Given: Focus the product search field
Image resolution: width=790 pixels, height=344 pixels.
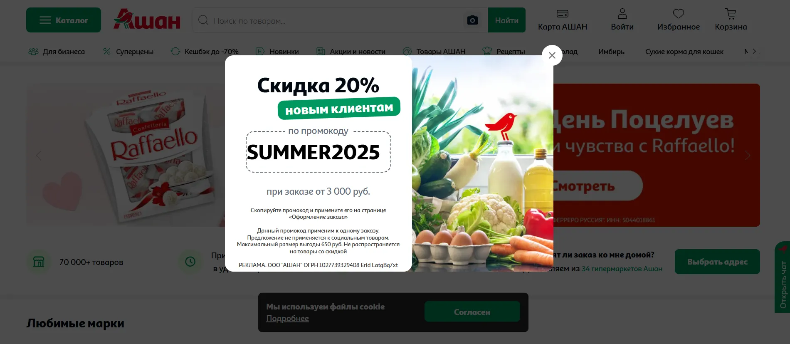Looking at the screenshot, I should click(x=328, y=20).
